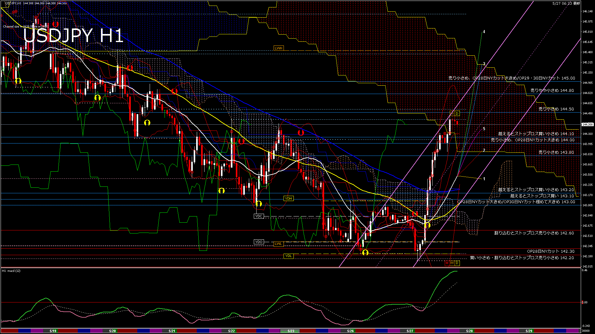Viewport: 595px width, 334px height.
Task: Click the W box above latest candles
Action: point(452,113)
